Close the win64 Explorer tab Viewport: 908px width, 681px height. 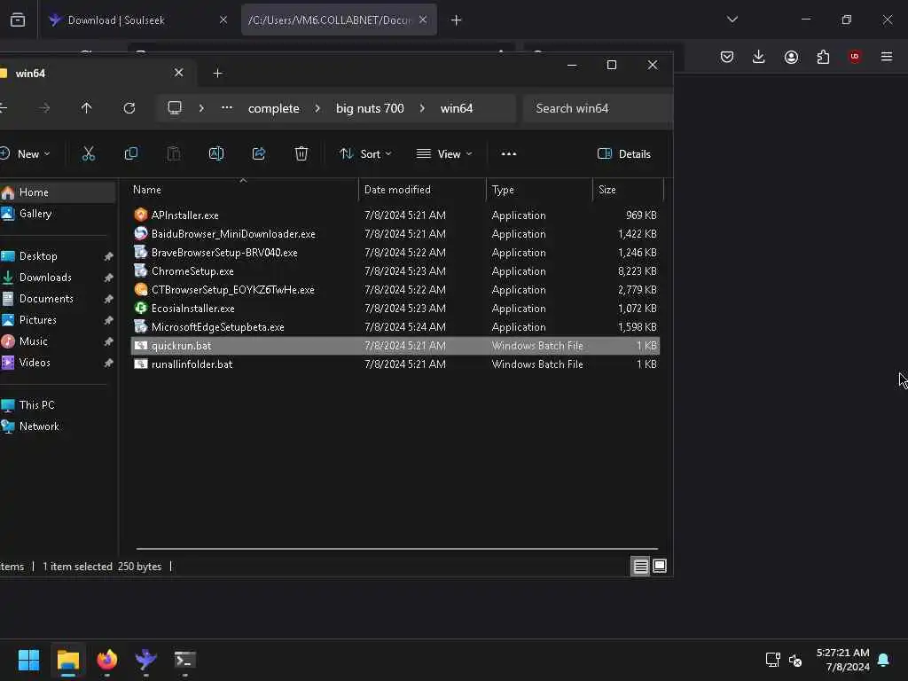coord(179,73)
